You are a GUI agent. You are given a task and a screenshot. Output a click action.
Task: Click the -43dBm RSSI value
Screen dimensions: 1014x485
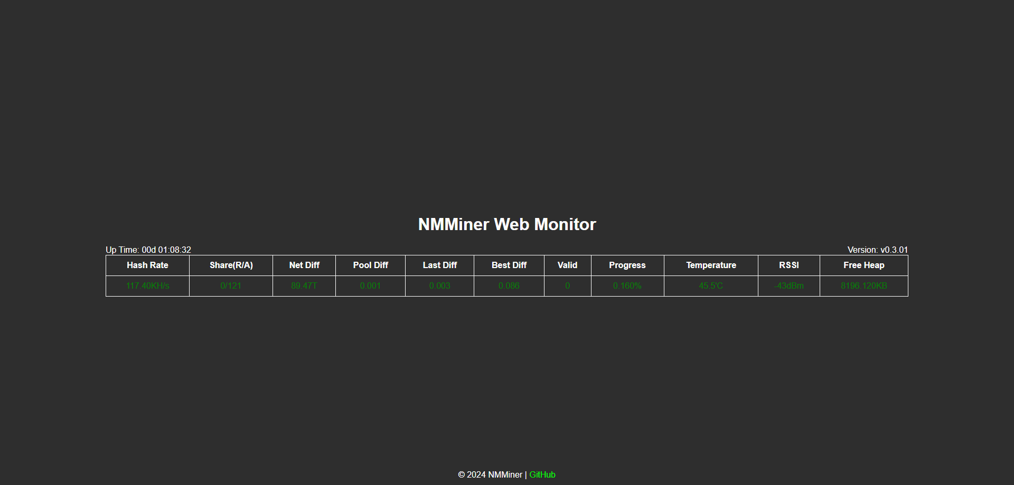point(789,286)
